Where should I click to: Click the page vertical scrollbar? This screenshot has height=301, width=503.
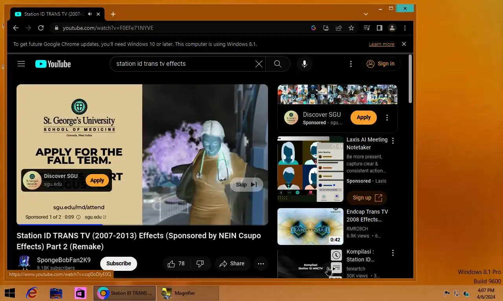[x=410, y=78]
